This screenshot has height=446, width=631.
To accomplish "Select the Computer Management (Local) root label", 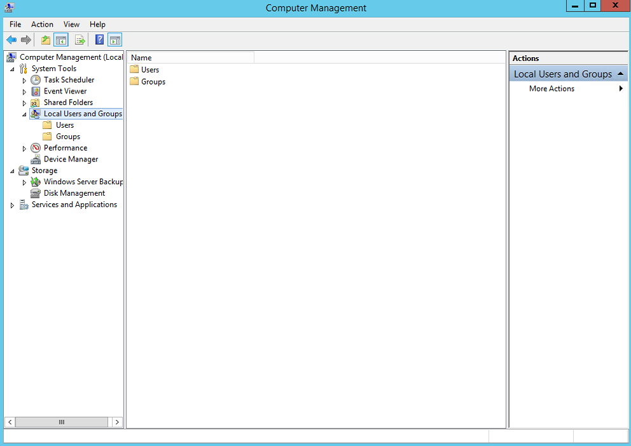I will (x=71, y=57).
